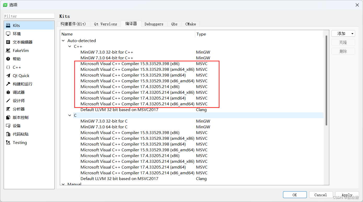Viewport: 363px width, 202px height.
Task: Open the 文本编辑器 category icon
Action: 8,42
